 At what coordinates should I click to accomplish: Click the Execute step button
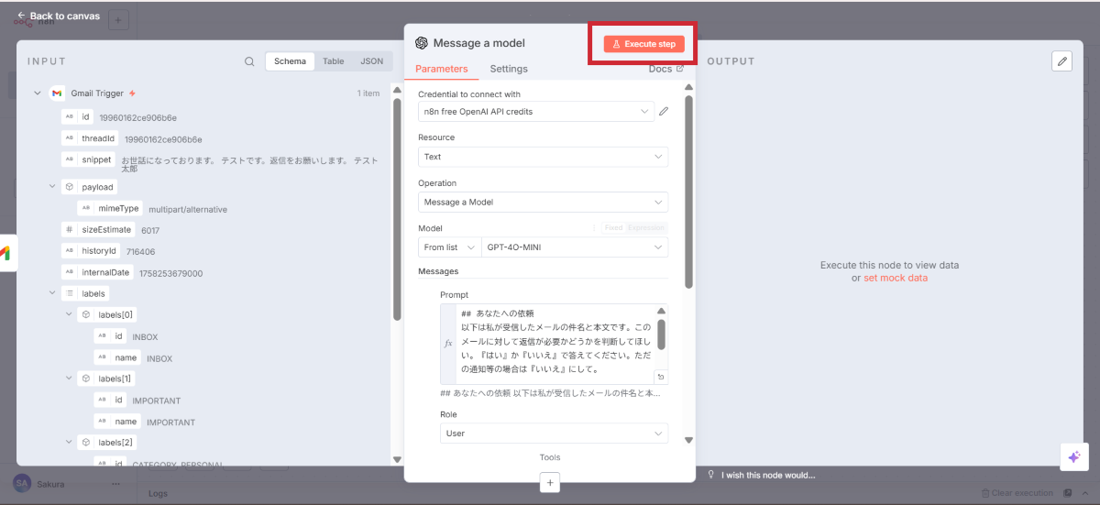coord(643,44)
